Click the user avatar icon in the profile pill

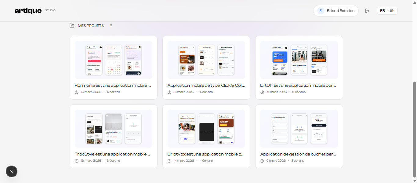pos(321,10)
